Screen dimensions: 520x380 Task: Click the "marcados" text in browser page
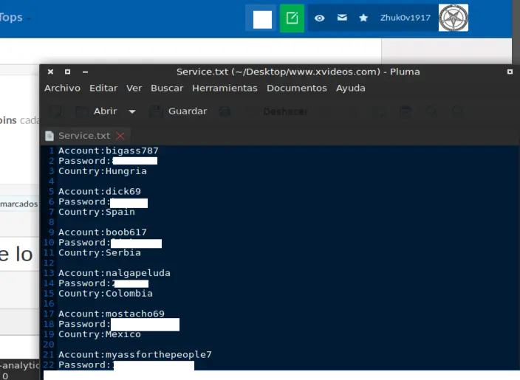19,204
